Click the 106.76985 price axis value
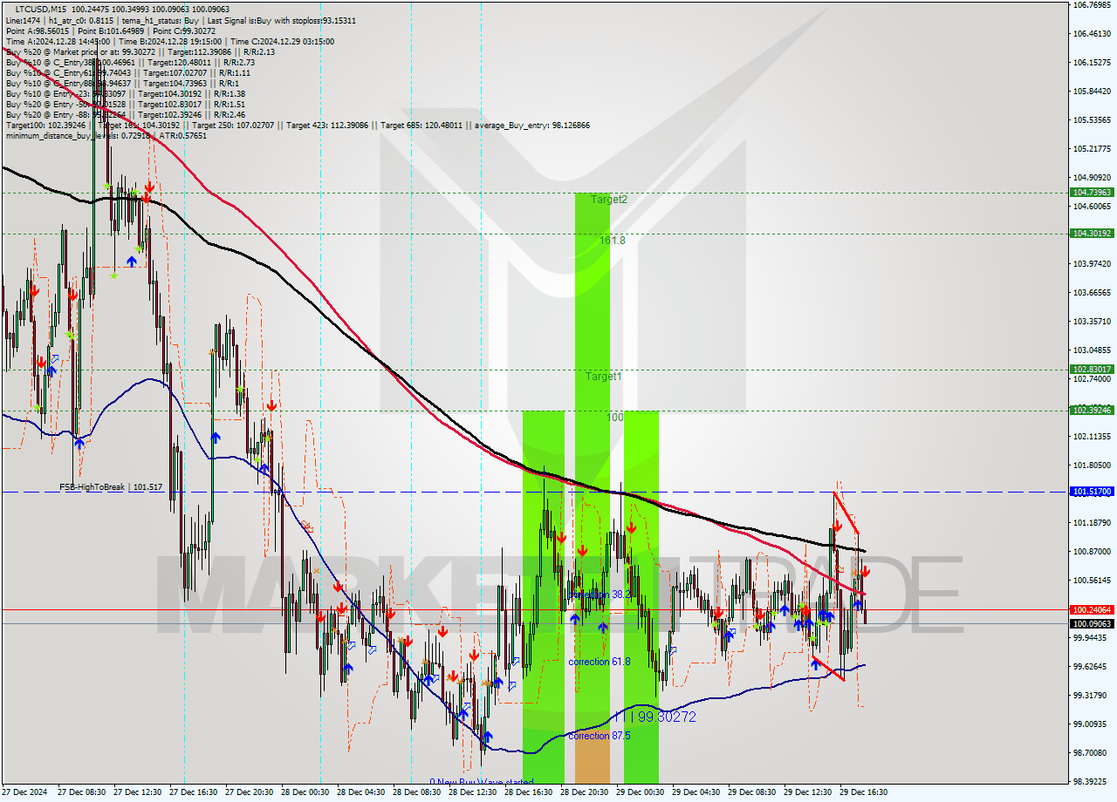1117x802 pixels. [x=1092, y=4]
